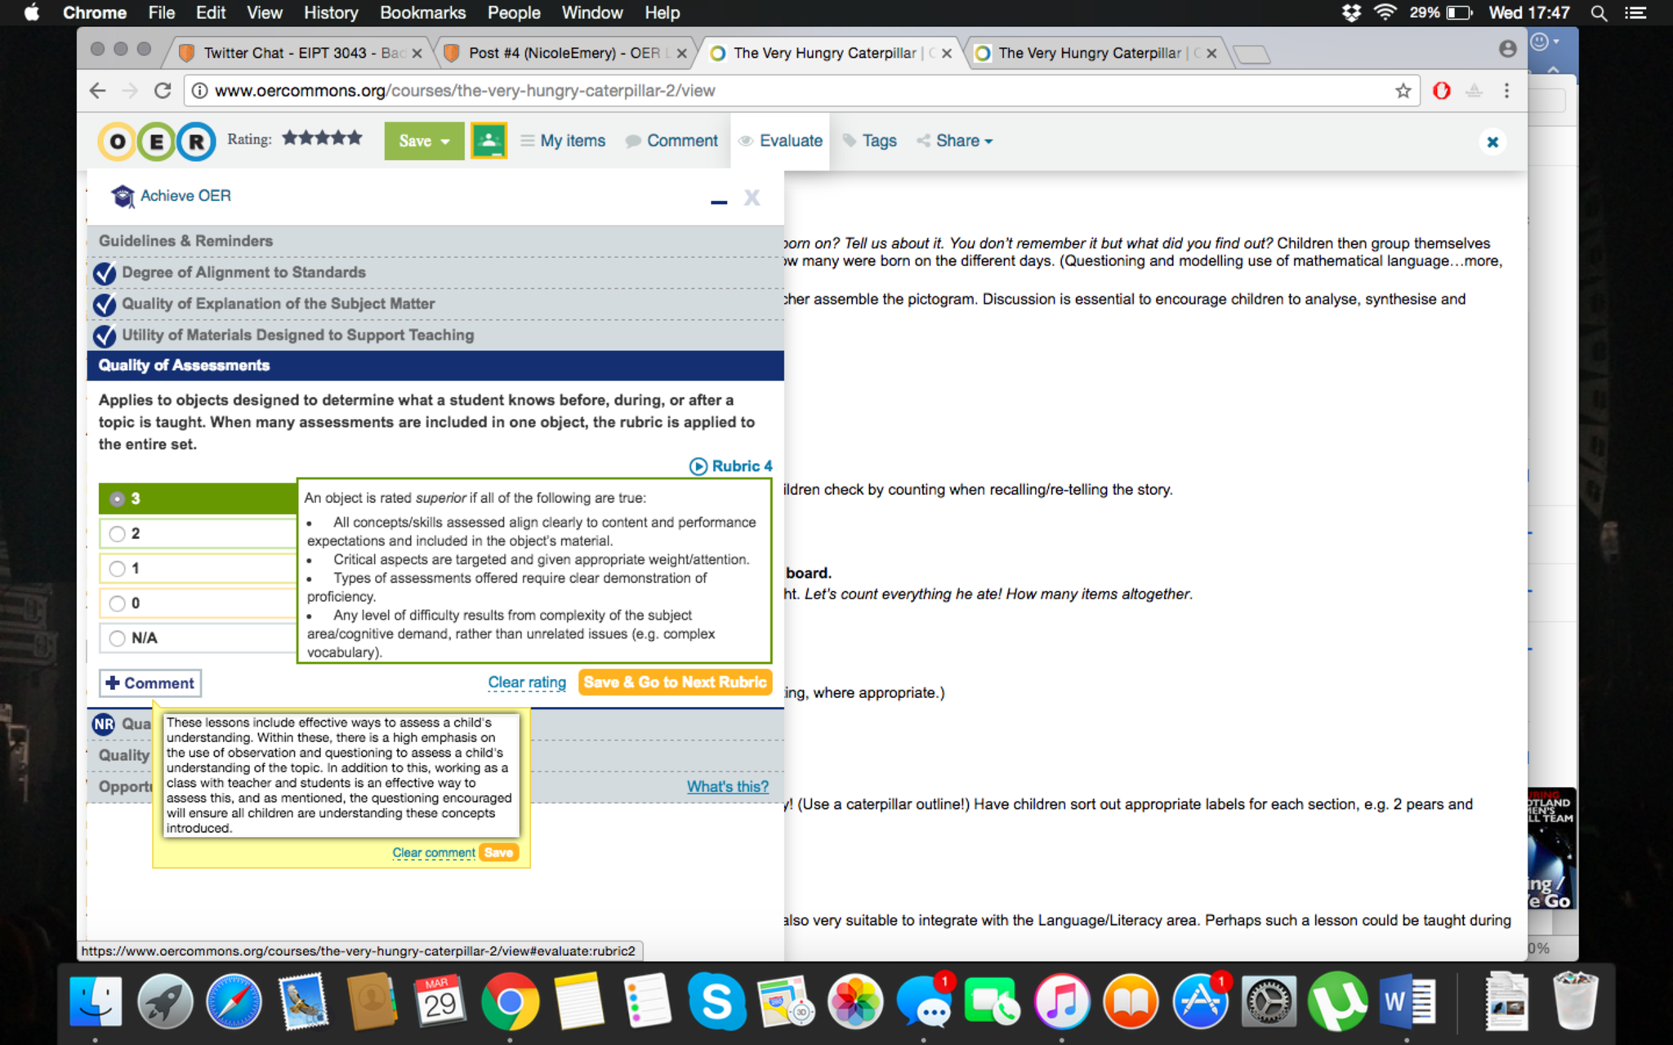Viewport: 1673px width, 1045px height.
Task: Minimize the Achieve OER evaluation panel
Action: [x=718, y=200]
